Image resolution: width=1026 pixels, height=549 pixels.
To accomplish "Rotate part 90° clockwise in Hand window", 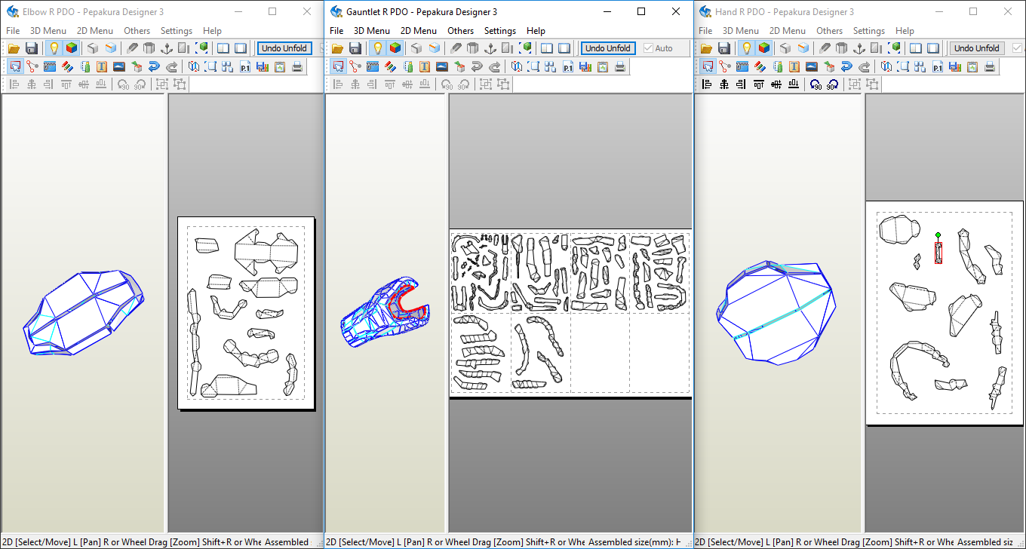I will pos(832,84).
